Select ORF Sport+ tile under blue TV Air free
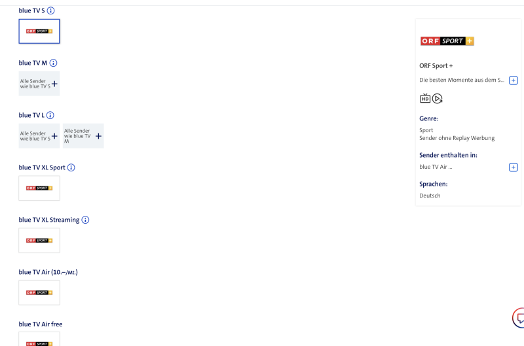The image size is (524, 346). coord(39,341)
